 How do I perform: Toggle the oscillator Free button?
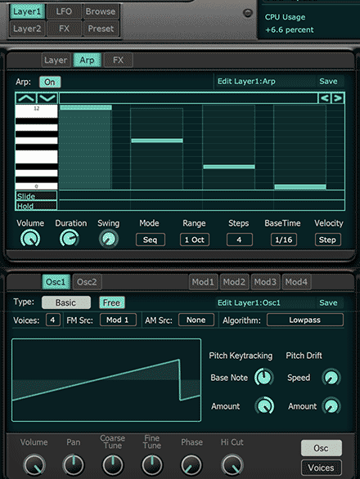pyautogui.click(x=111, y=302)
